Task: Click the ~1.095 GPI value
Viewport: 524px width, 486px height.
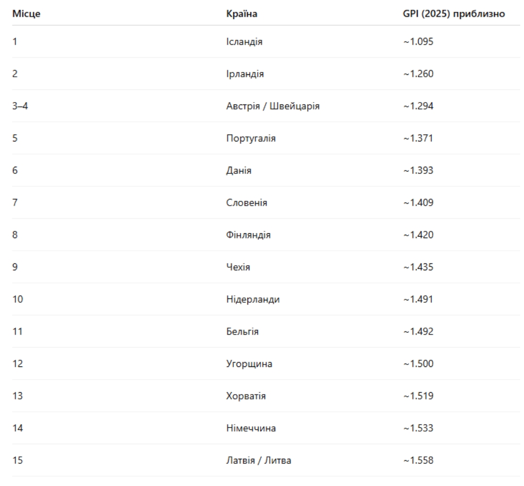Action: coord(418,41)
